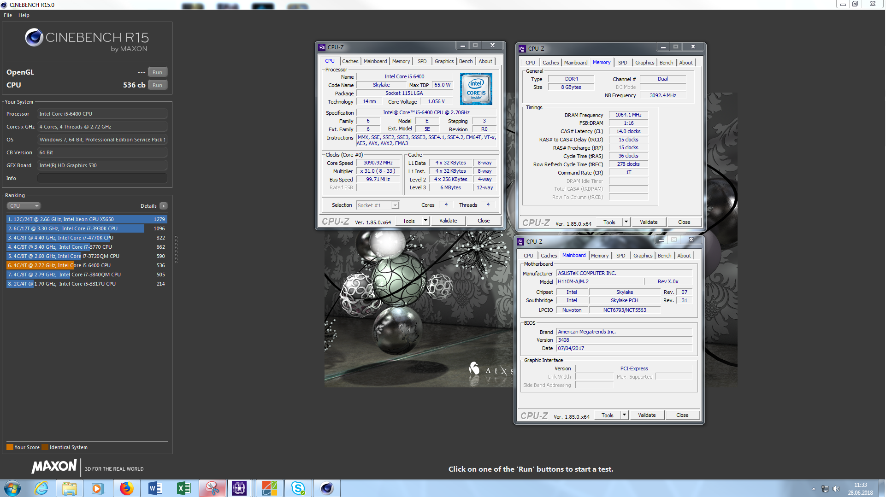Open Windows Explorer folder icon in taskbar
This screenshot has width=886, height=497.
70,488
